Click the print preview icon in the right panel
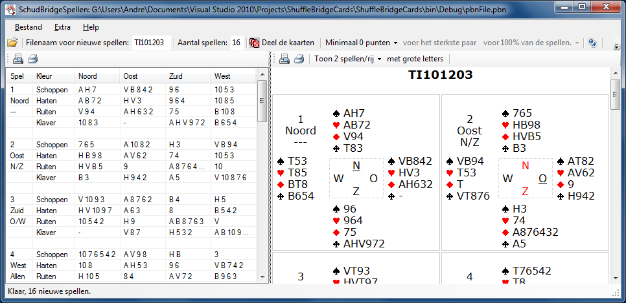 click(x=284, y=59)
